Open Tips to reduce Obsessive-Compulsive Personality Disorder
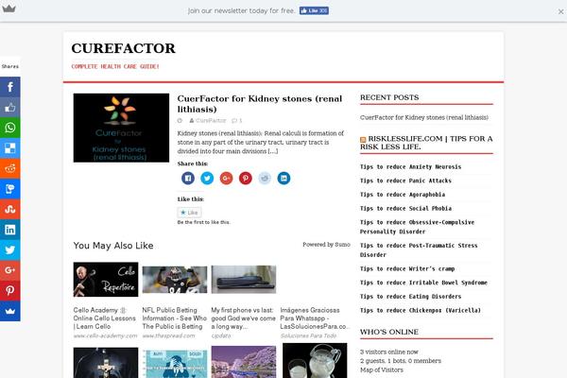 point(418,227)
